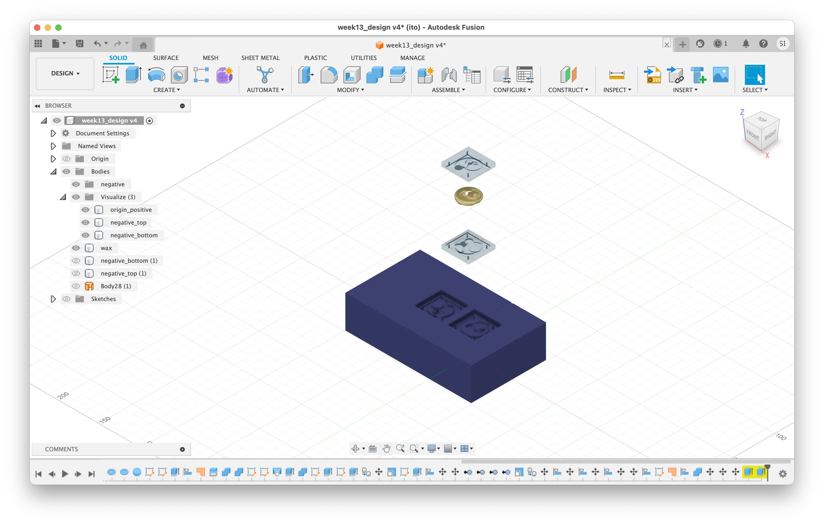This screenshot has height=524, width=824.
Task: Activate the Select tool icon
Action: [x=754, y=75]
